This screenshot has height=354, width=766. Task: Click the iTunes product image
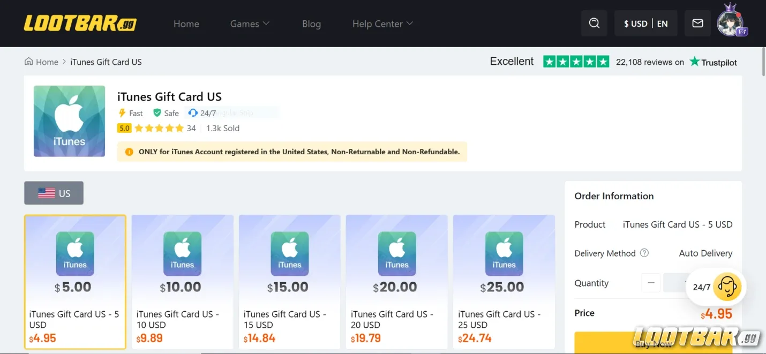coord(69,121)
